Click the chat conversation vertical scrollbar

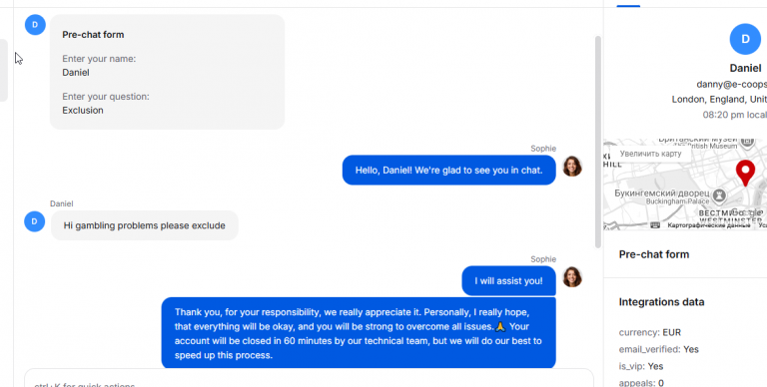point(598,142)
